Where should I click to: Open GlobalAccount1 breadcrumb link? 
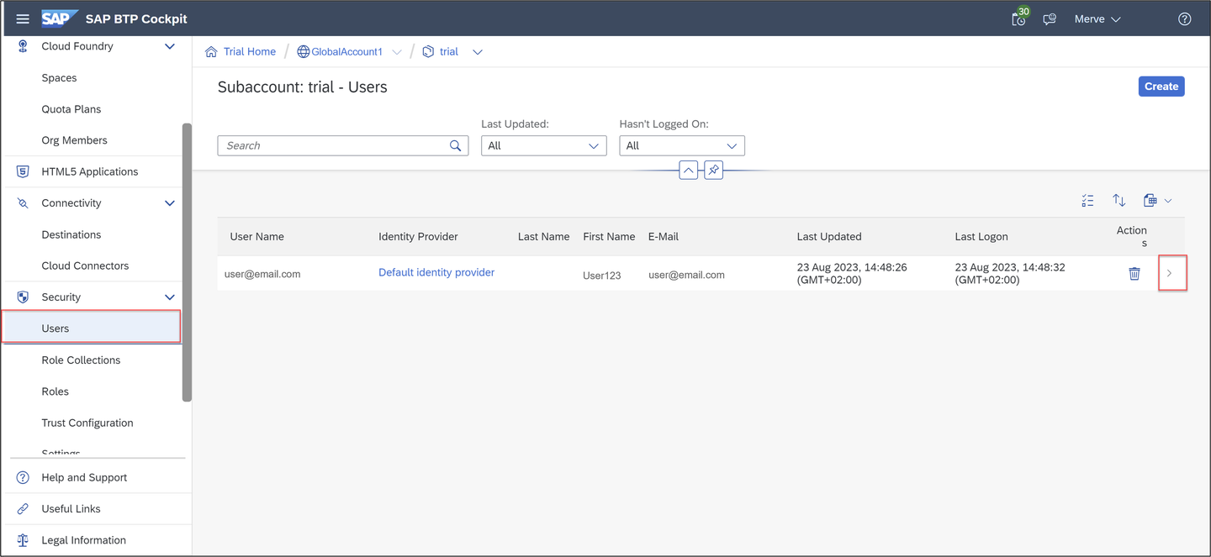pyautogui.click(x=346, y=52)
